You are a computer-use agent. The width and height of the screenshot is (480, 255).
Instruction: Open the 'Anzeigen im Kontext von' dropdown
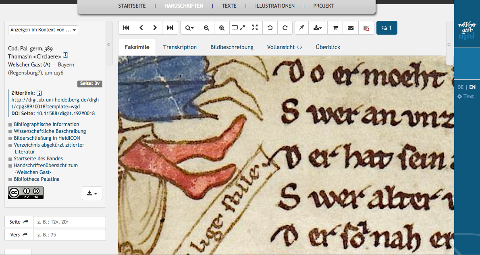43,30
